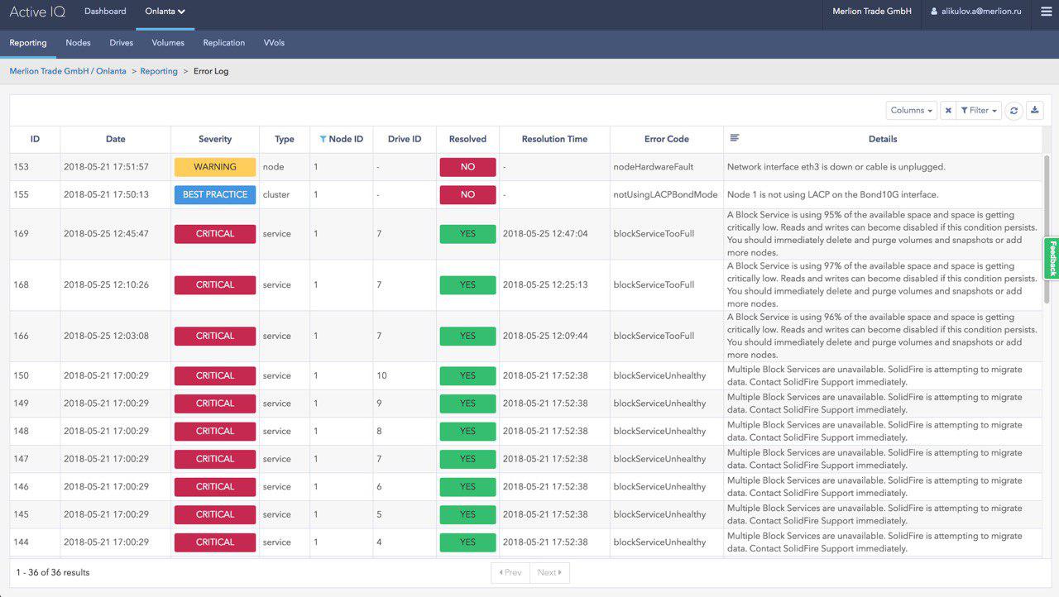Viewport: 1059px width, 597px height.
Task: Go to the Prev results page
Action: (510, 572)
